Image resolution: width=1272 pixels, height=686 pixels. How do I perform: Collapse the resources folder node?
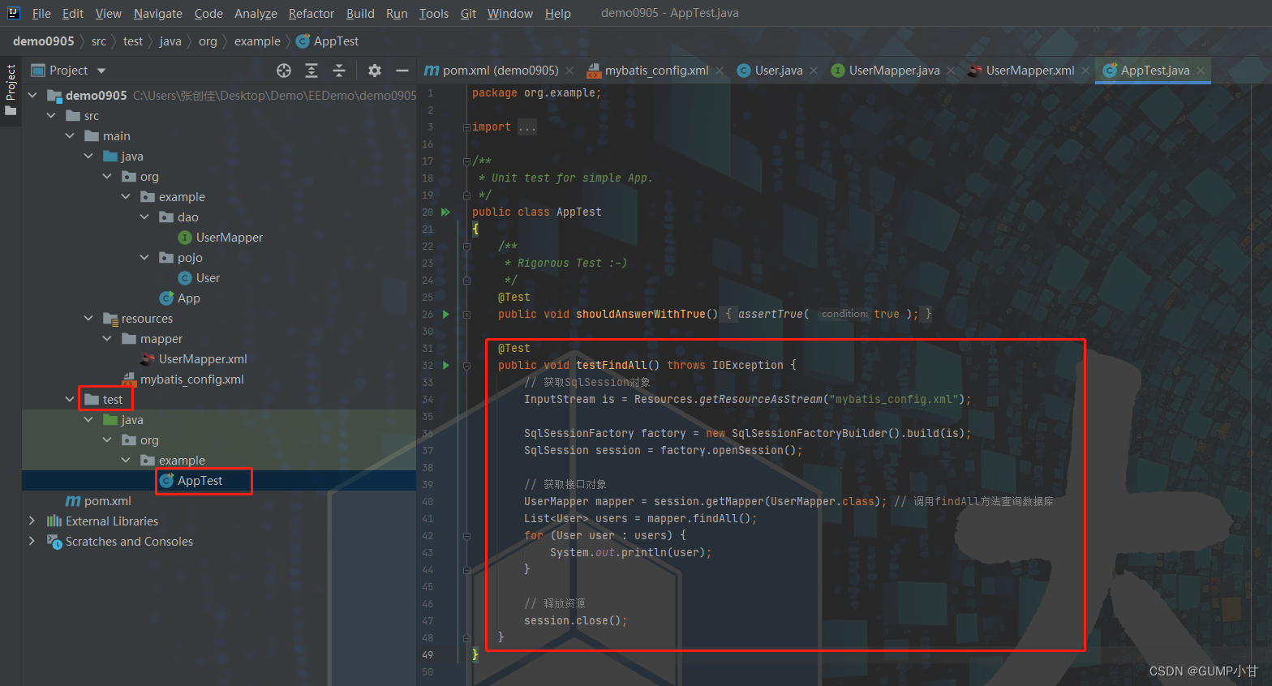[88, 319]
